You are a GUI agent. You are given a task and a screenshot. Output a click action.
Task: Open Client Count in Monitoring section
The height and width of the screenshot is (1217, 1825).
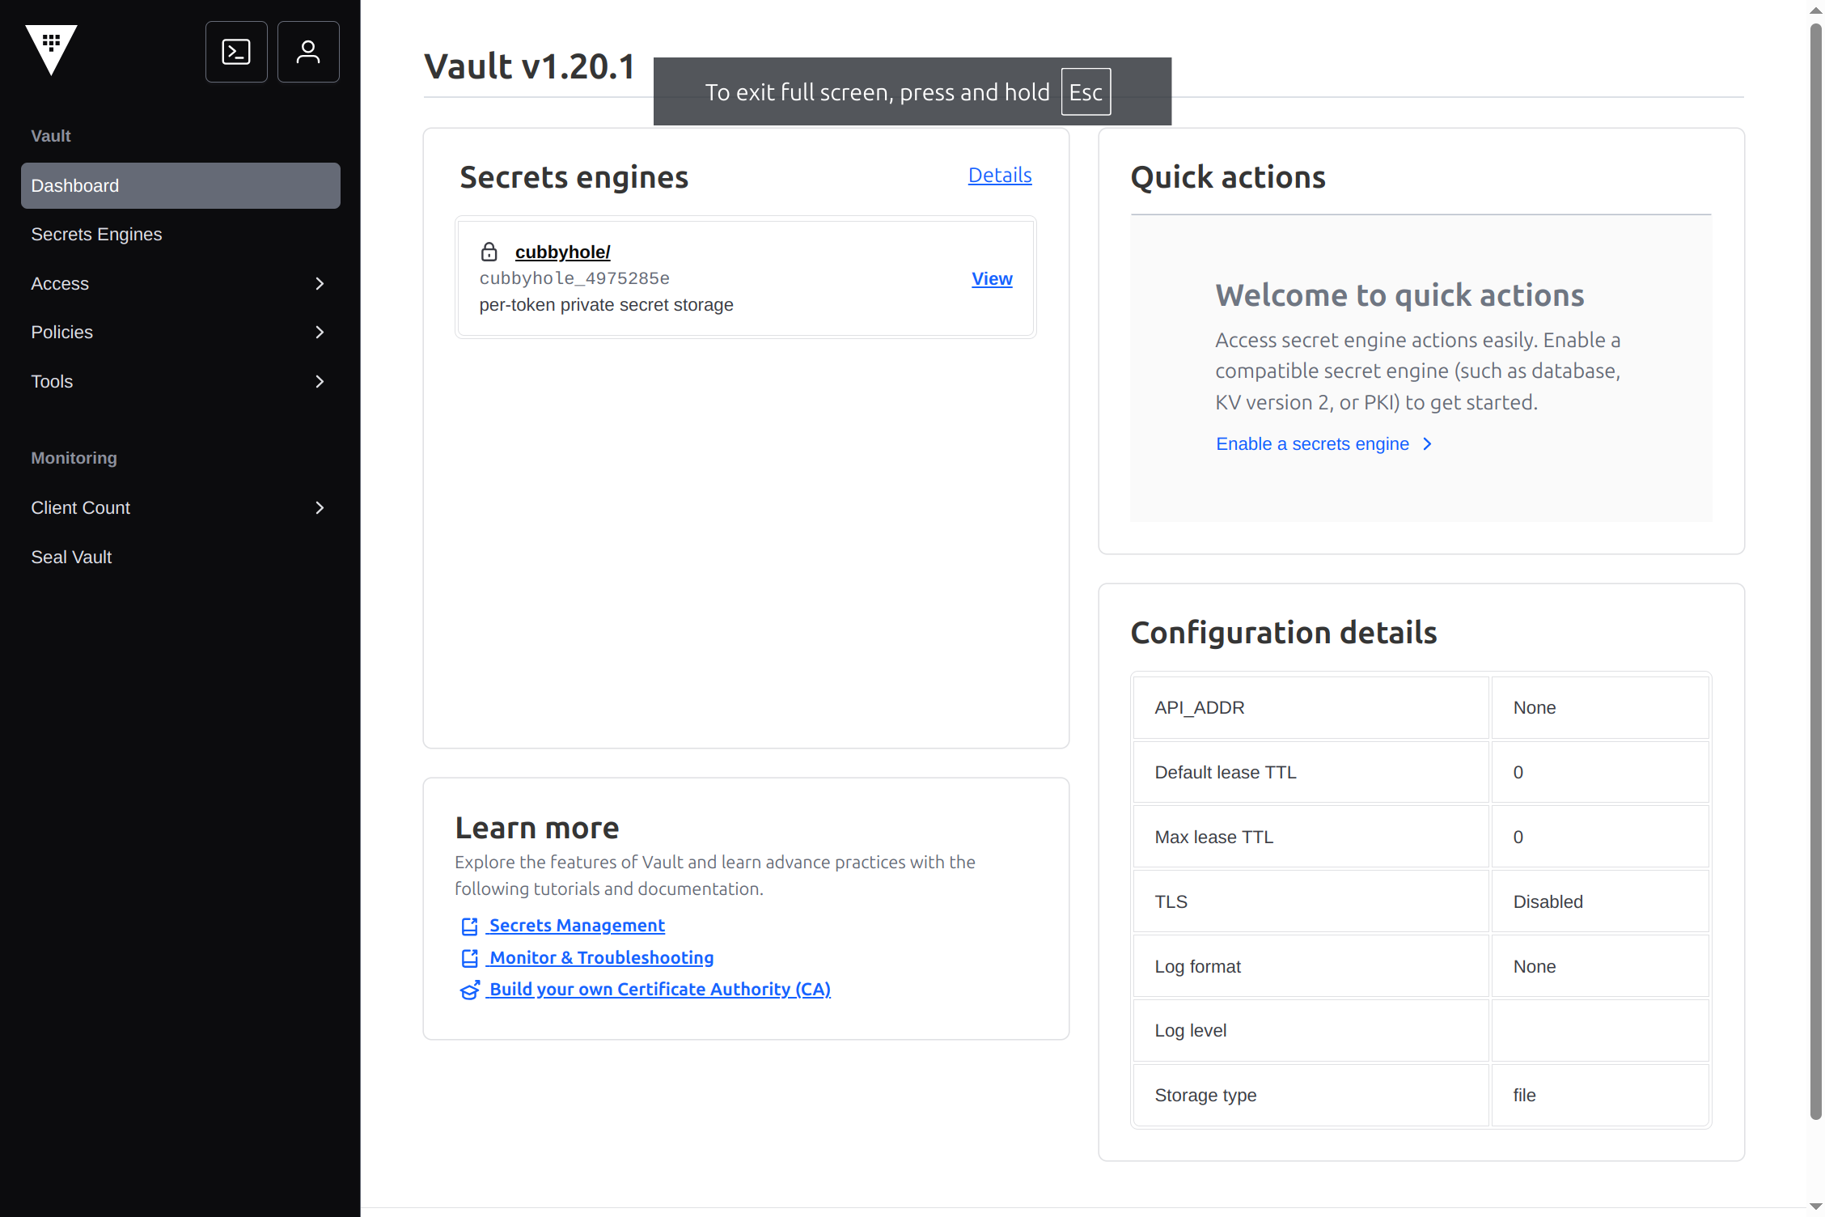[180, 507]
